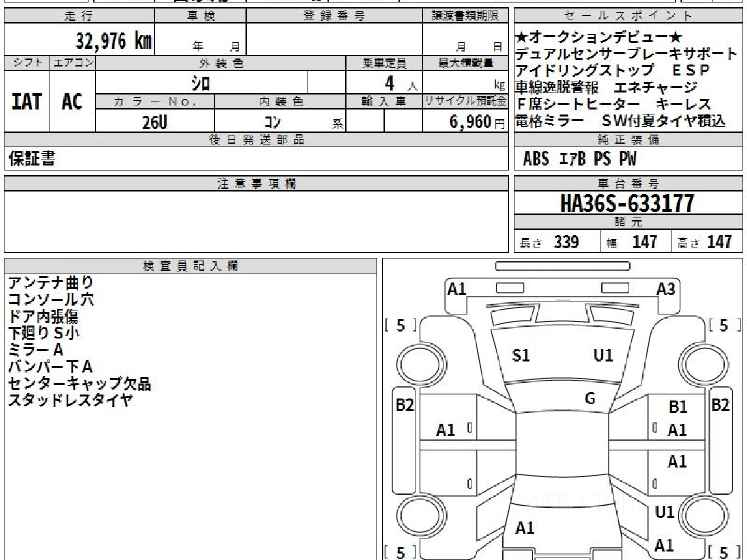Select the F席シートヒーター キーレス line
The height and width of the screenshot is (560, 747).
tap(613, 104)
